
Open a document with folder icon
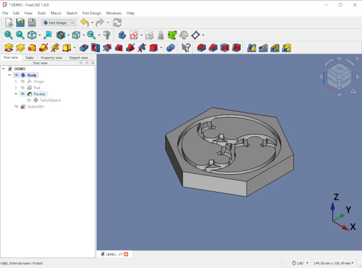coord(20,23)
